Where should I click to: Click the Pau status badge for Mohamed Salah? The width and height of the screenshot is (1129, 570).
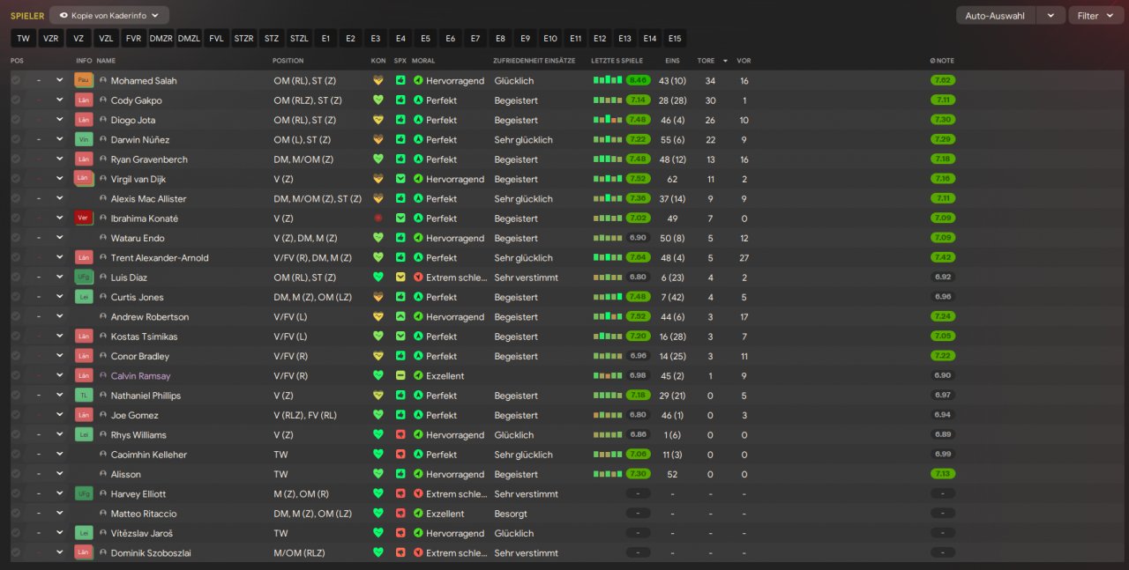pyautogui.click(x=84, y=80)
